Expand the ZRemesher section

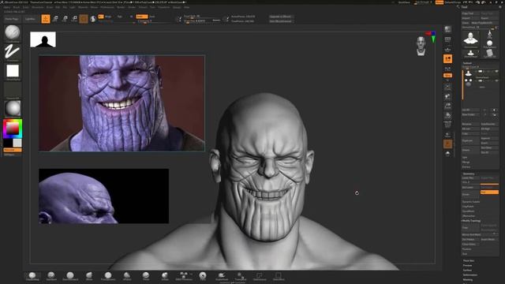[469, 216]
